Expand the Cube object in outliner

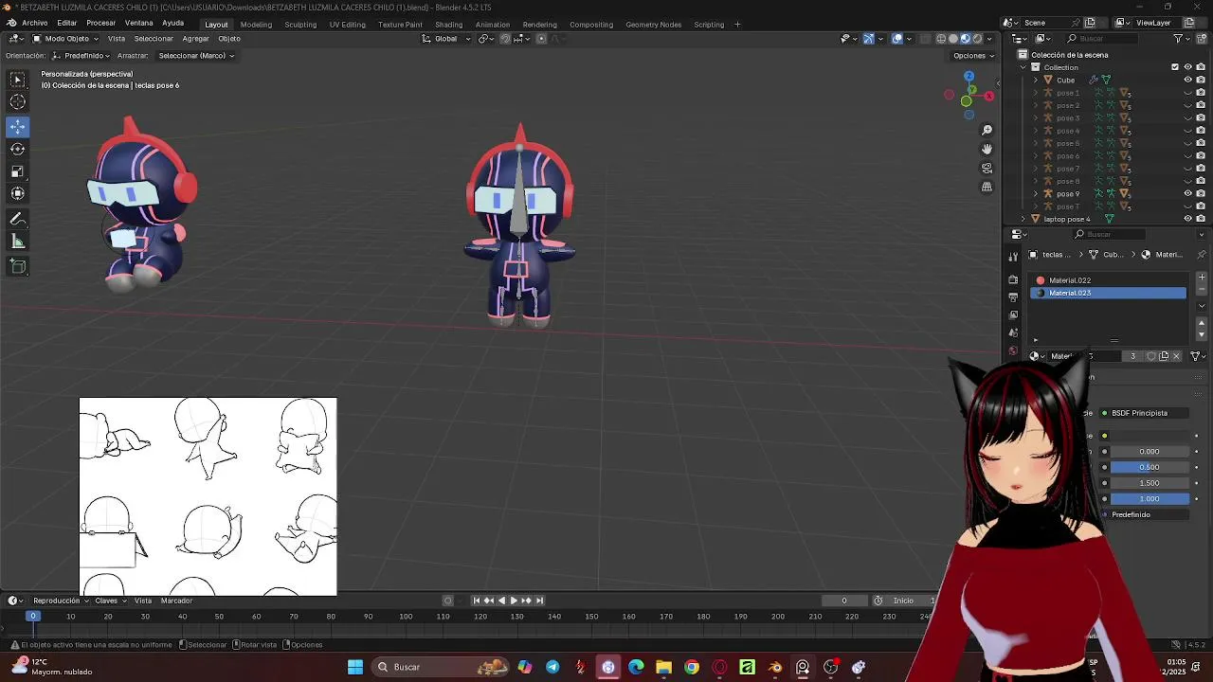1036,81
